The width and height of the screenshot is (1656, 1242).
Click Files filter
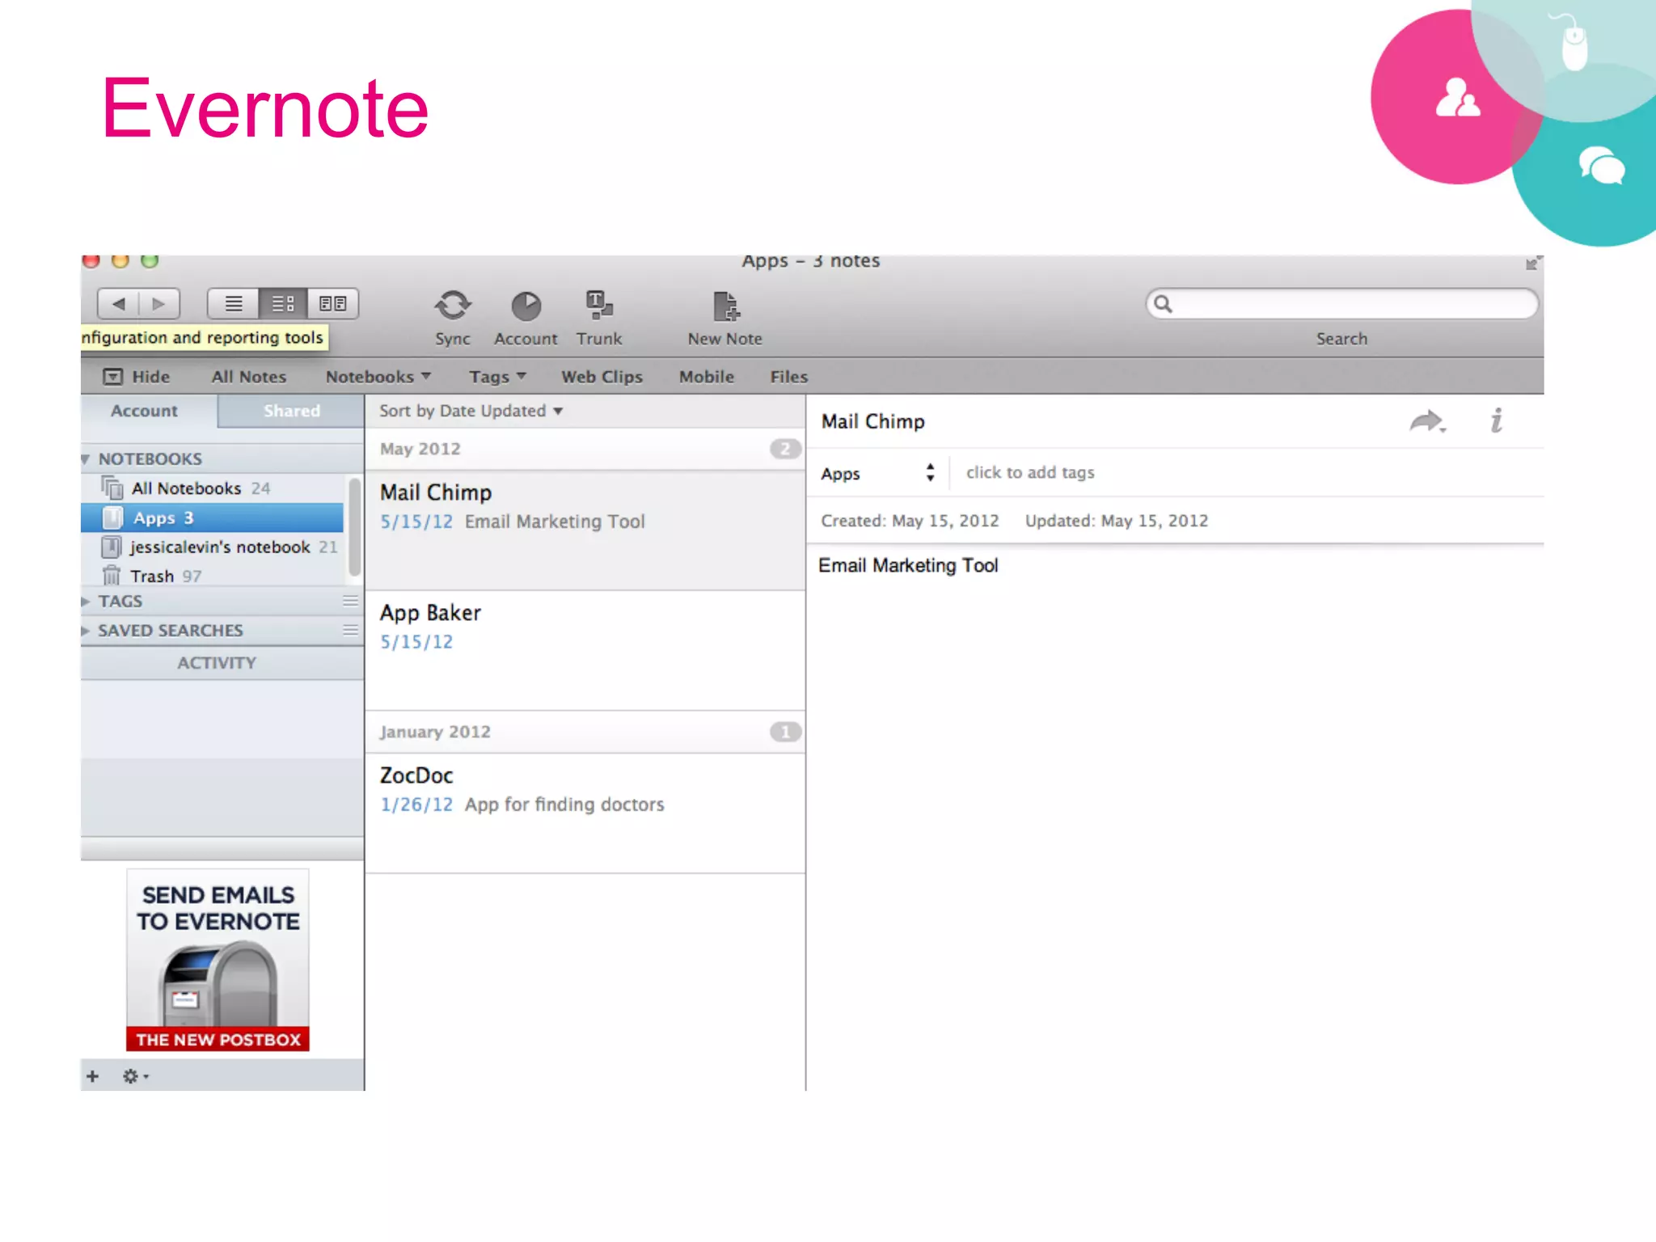[788, 377]
